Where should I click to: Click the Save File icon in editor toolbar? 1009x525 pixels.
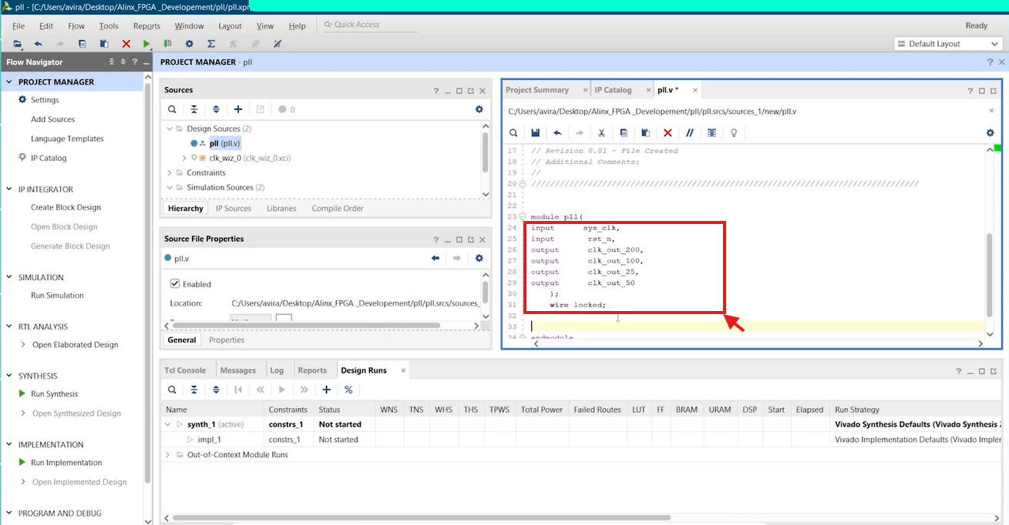click(535, 133)
